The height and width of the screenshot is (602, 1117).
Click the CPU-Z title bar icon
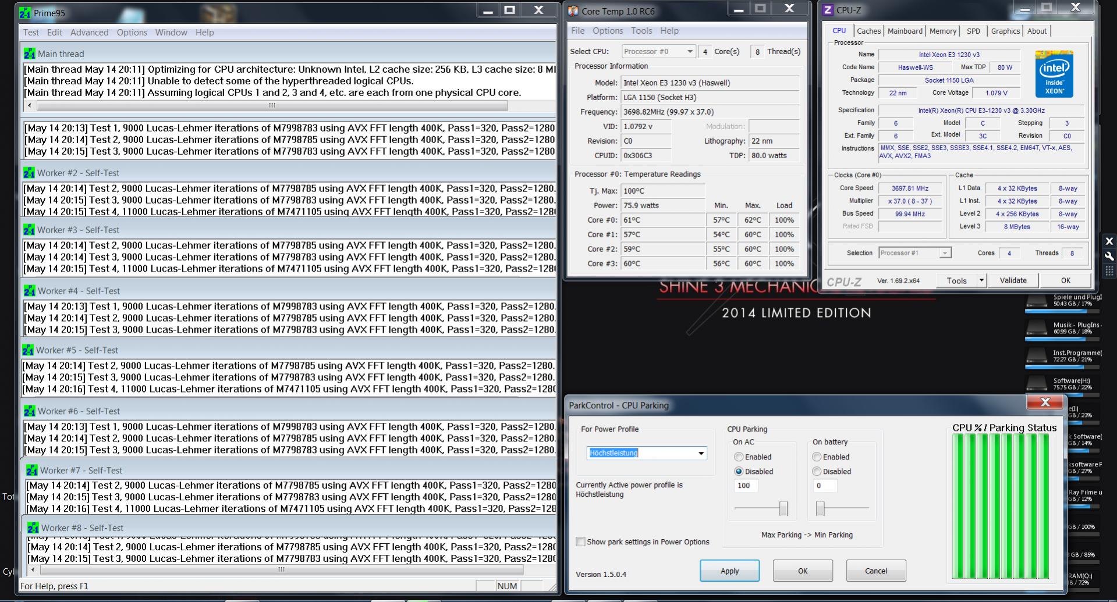[x=828, y=10]
